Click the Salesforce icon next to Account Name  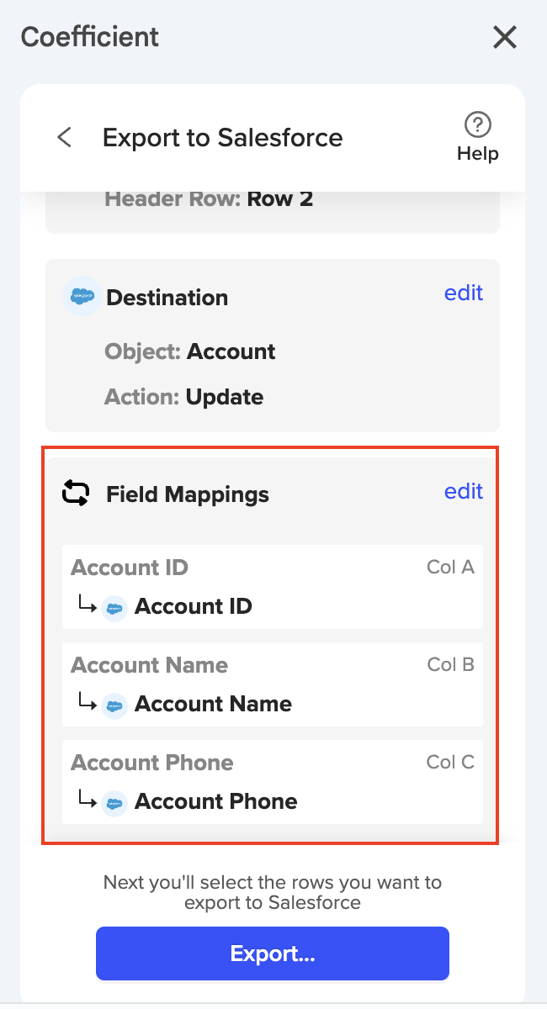click(114, 705)
